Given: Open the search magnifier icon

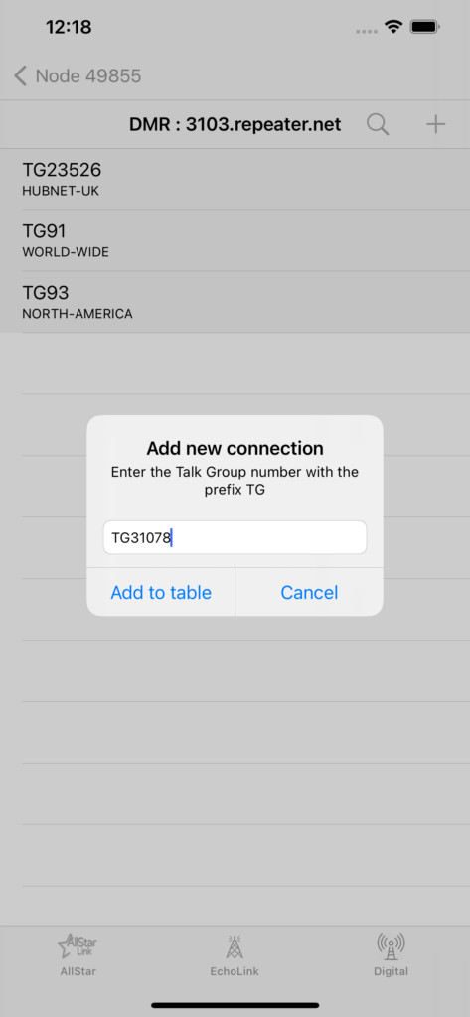Looking at the screenshot, I should pos(378,124).
